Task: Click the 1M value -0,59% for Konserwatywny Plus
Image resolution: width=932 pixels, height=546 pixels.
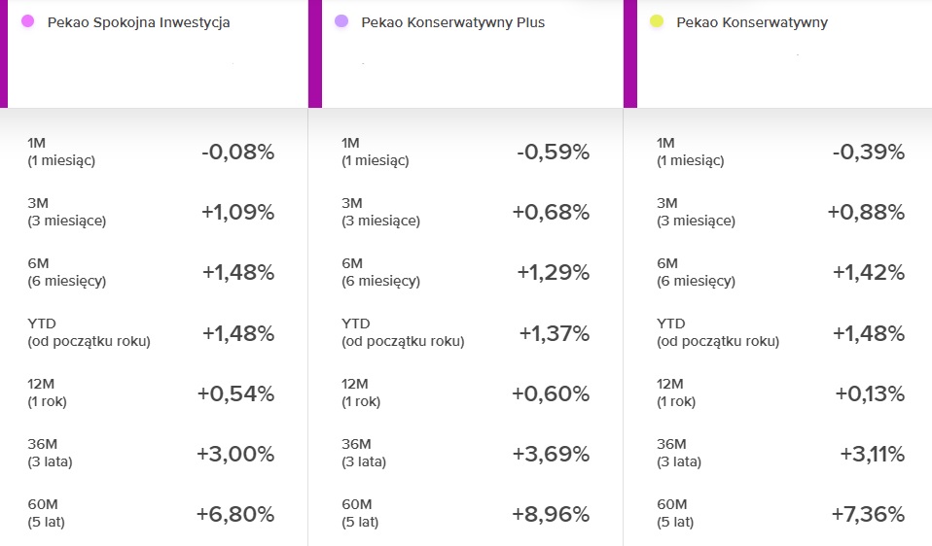Action: pos(553,152)
